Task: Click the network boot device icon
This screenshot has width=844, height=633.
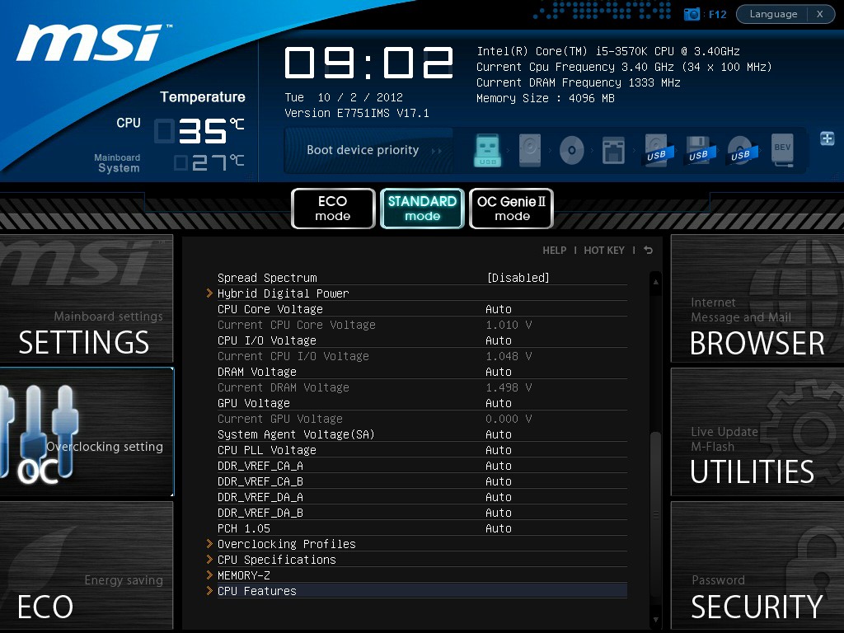Action: 613,151
